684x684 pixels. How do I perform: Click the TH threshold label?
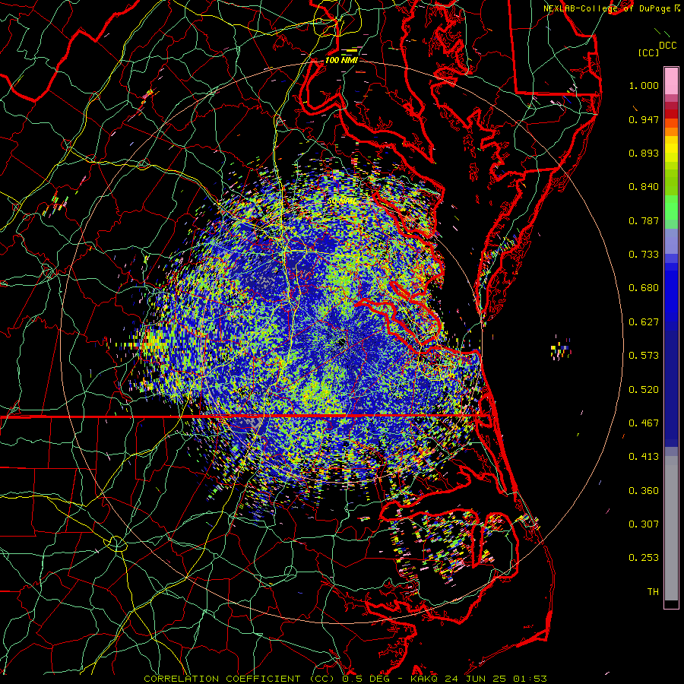(x=653, y=592)
